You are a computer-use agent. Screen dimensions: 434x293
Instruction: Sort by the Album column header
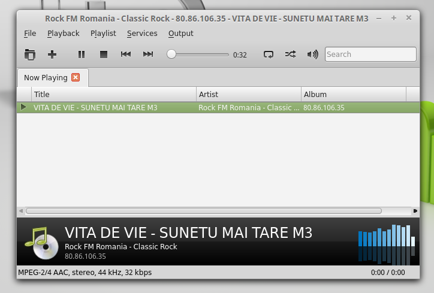354,94
